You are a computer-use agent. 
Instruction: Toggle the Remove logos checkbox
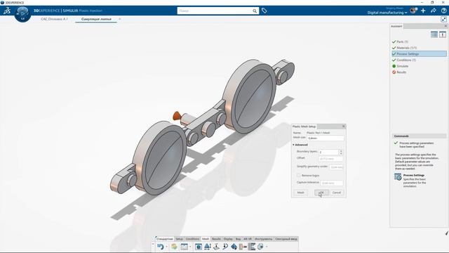(299, 175)
